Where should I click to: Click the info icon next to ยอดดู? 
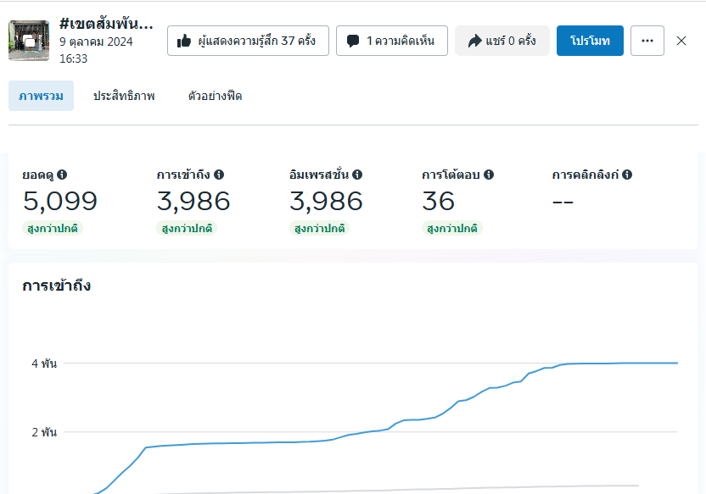tap(62, 175)
